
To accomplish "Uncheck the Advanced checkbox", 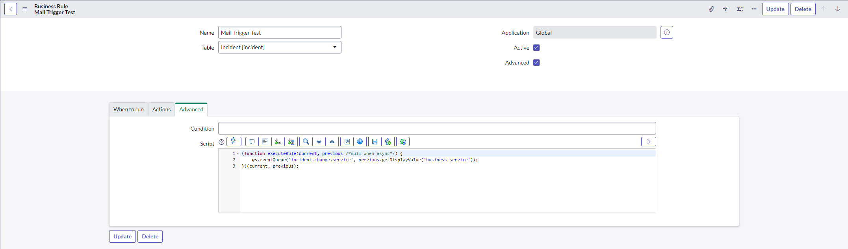I will pos(536,63).
